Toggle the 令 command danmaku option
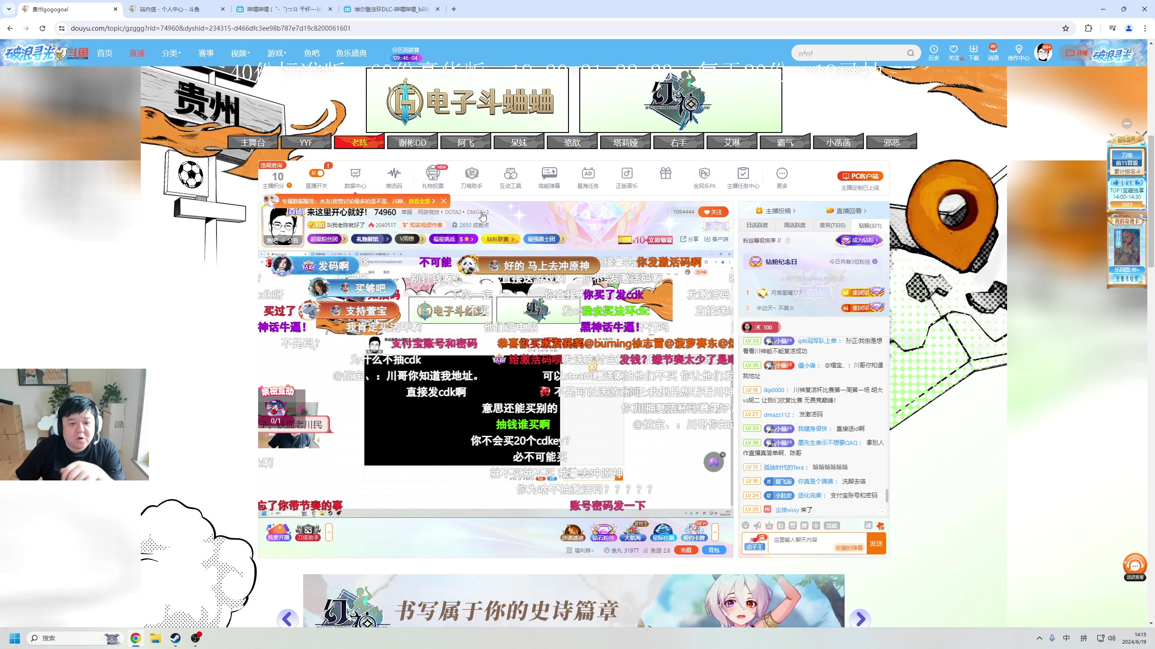 (x=816, y=526)
